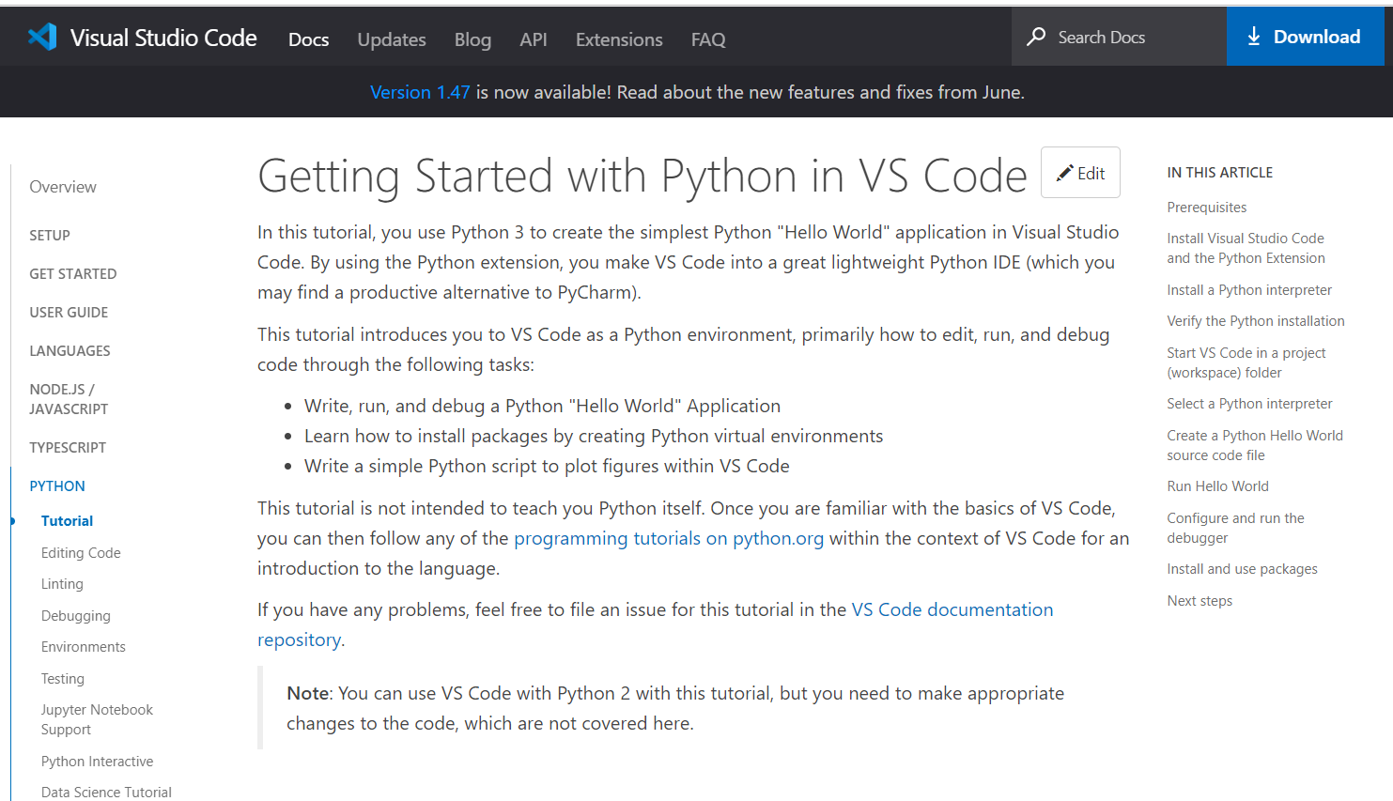Open the Debugging sidebar page
The image size is (1393, 801).
(x=76, y=616)
